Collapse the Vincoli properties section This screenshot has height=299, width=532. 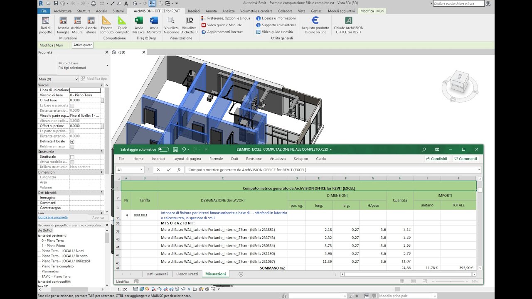coord(102,85)
